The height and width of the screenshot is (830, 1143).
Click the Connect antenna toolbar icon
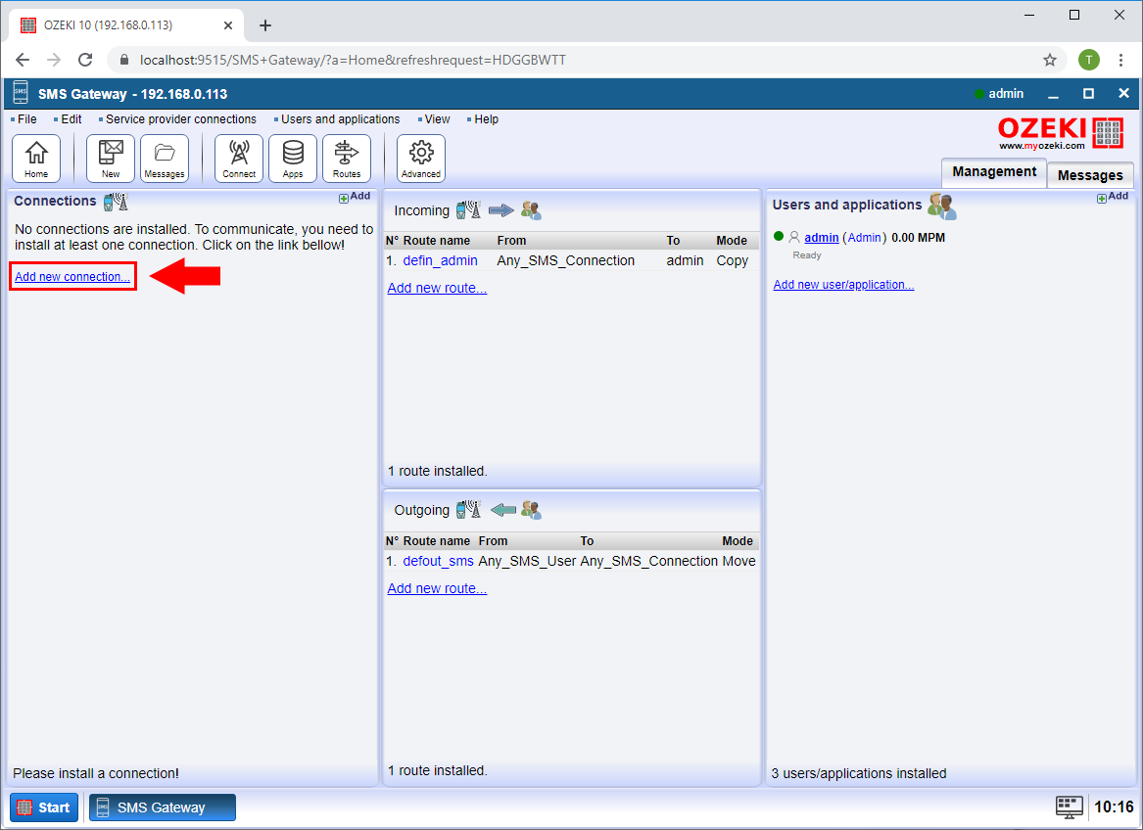pyautogui.click(x=239, y=159)
